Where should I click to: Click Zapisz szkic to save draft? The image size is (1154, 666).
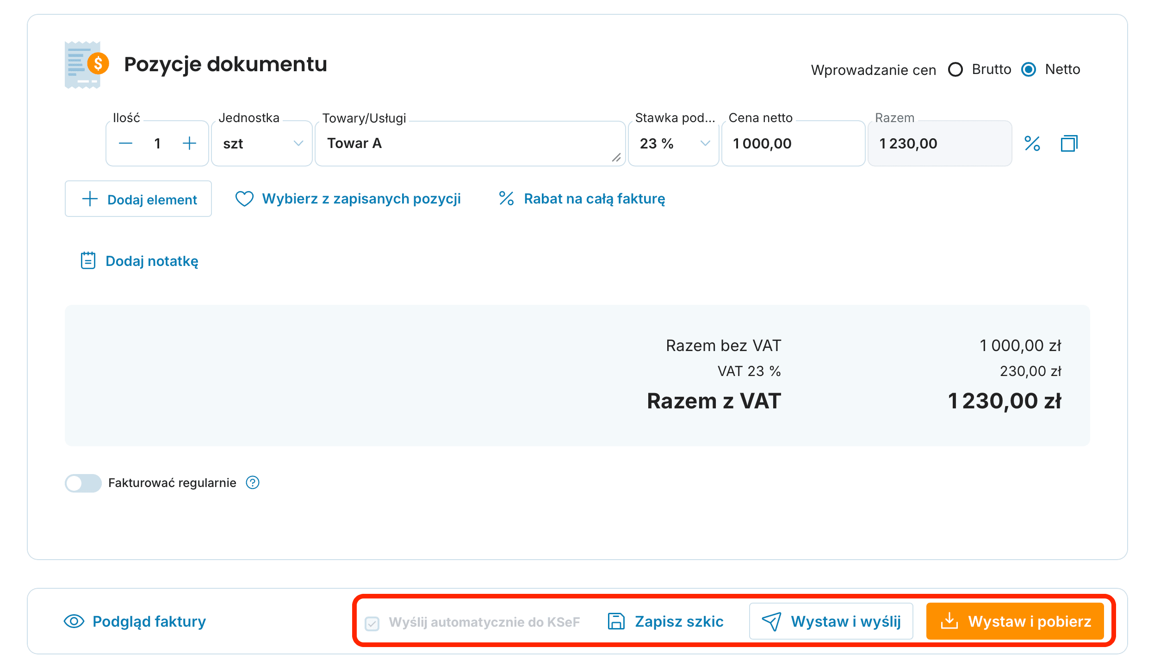pyautogui.click(x=665, y=621)
